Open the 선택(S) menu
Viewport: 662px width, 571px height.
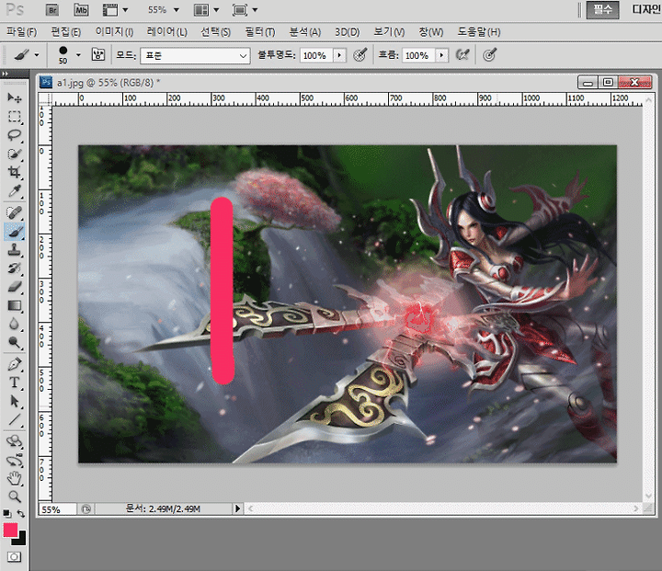click(x=215, y=32)
